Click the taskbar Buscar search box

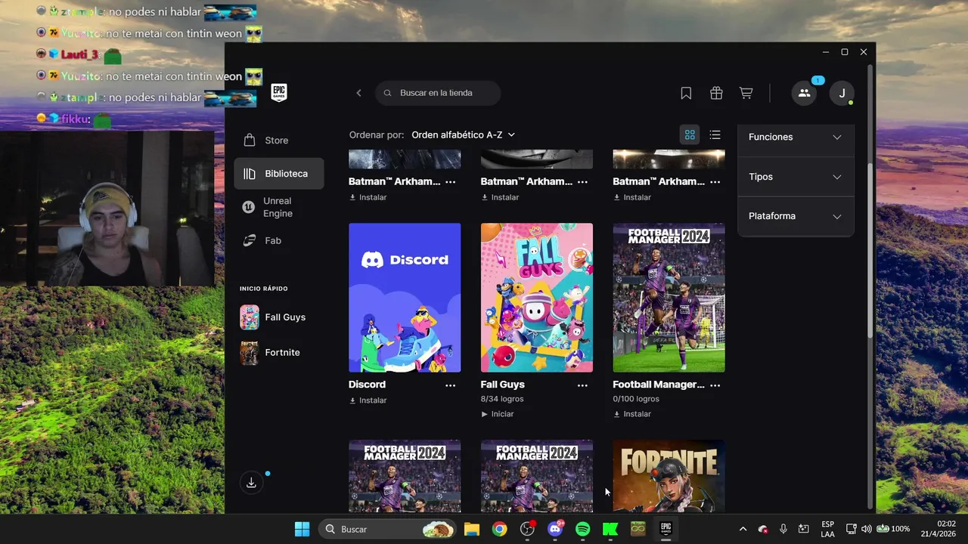388,529
